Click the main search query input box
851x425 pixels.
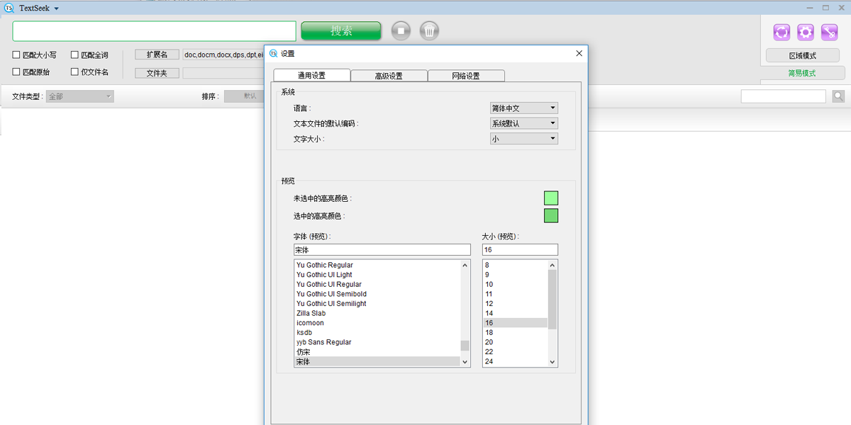click(x=154, y=31)
